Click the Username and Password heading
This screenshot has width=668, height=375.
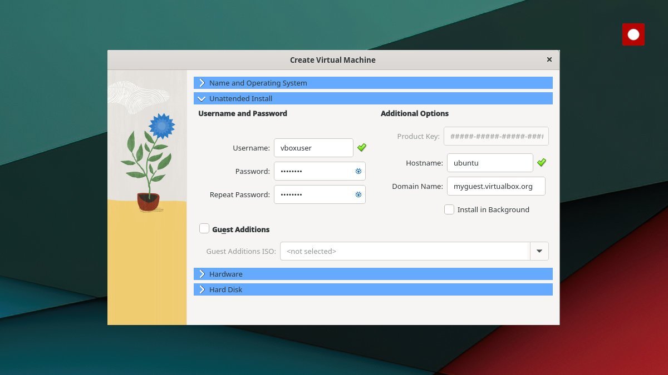click(x=242, y=113)
